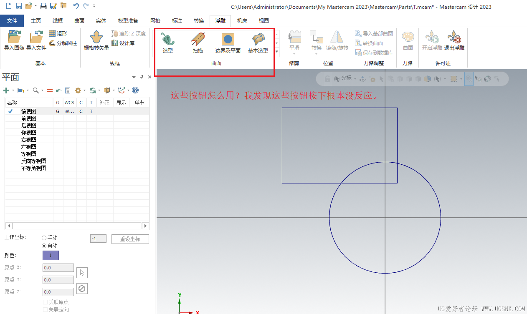Screen dimensions: 527x314
Task: Toggle the 关联定向 checkbox
Action: (45, 309)
